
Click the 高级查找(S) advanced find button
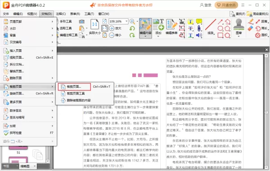pos(257,14)
